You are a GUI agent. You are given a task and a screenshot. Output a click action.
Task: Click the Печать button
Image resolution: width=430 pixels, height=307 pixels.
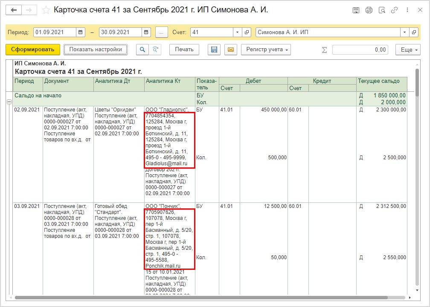point(184,50)
